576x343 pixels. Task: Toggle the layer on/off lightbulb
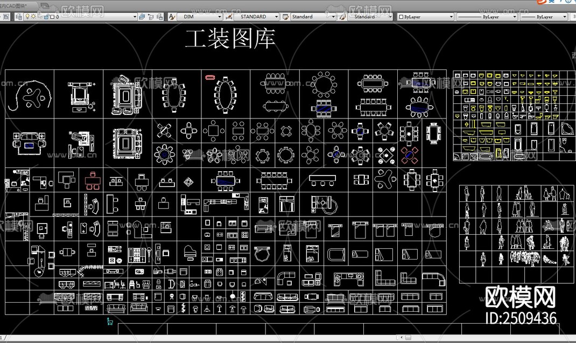(27, 17)
